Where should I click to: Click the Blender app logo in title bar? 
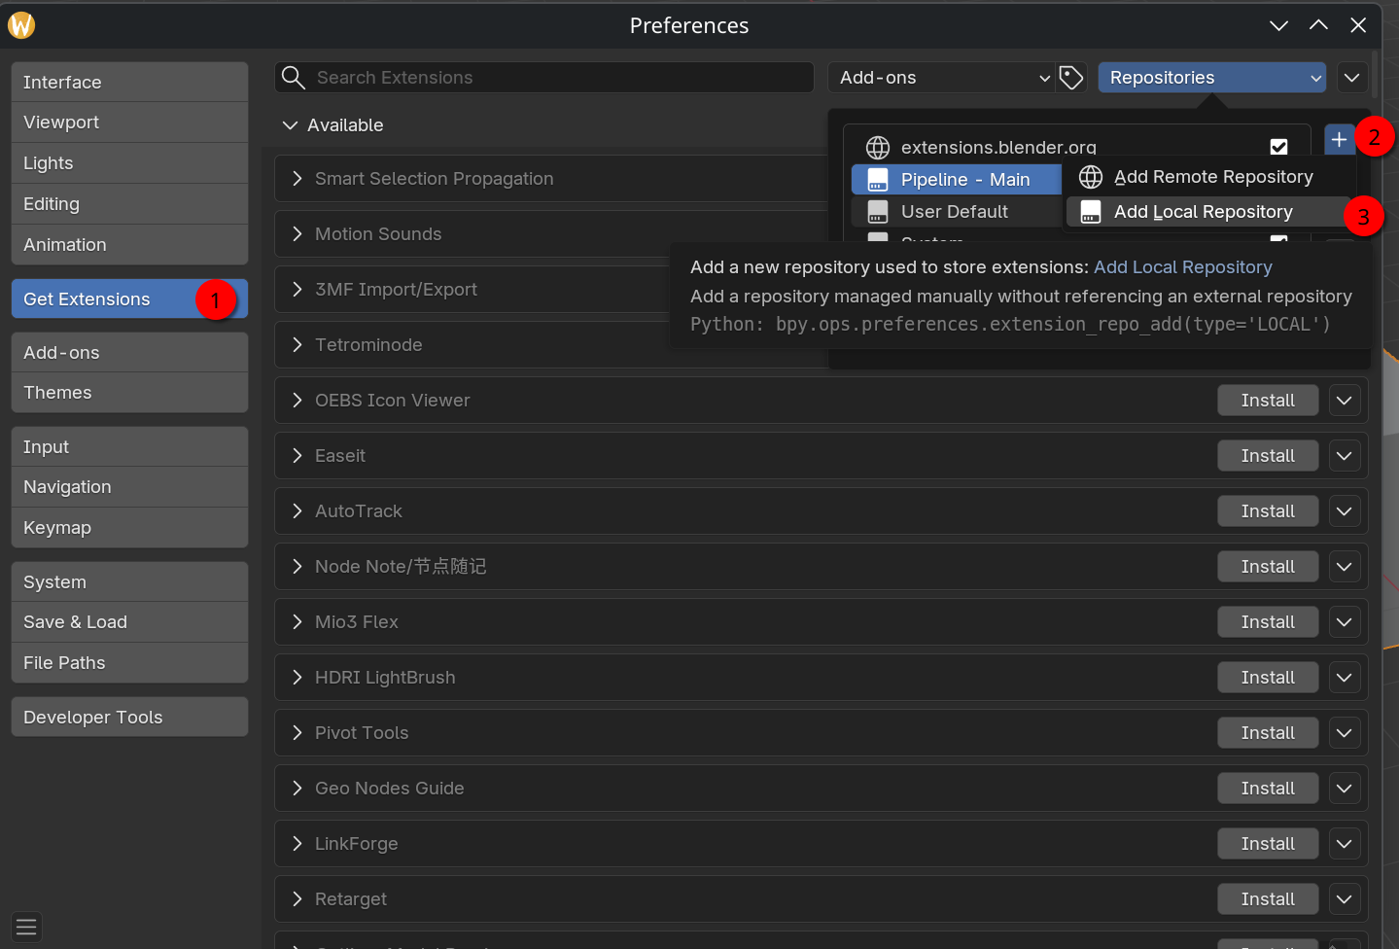coord(21,25)
